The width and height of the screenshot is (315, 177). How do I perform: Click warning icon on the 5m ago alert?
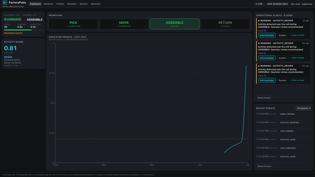point(259,66)
